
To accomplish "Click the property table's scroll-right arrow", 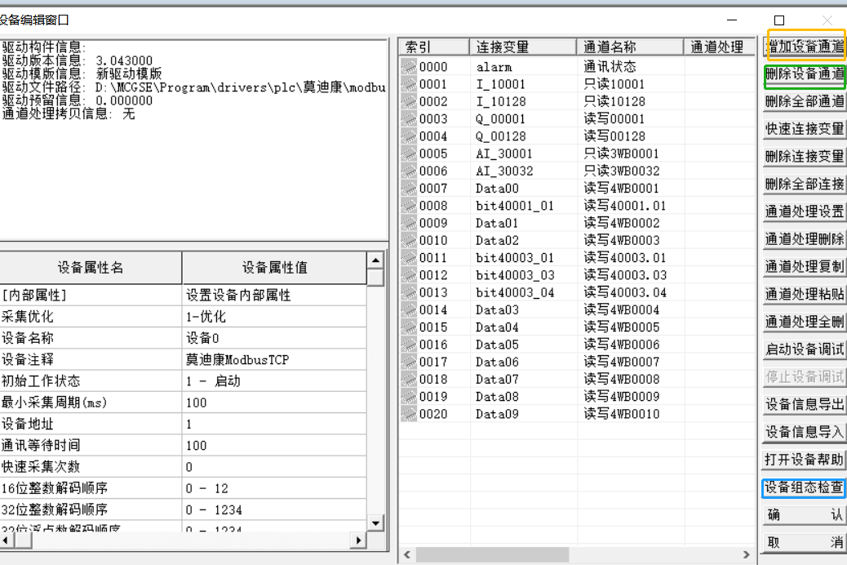I will 358,541.
